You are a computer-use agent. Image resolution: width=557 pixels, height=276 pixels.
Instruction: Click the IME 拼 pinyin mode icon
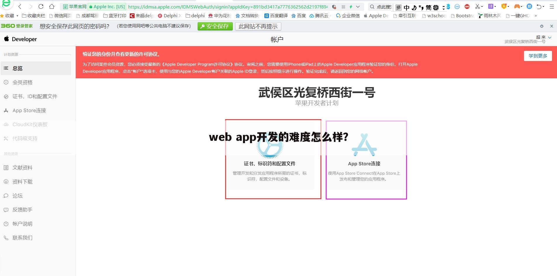(x=399, y=8)
